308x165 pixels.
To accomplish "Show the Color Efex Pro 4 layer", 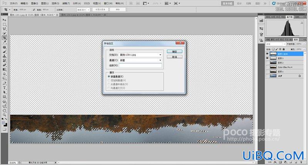I will pos(267,67).
